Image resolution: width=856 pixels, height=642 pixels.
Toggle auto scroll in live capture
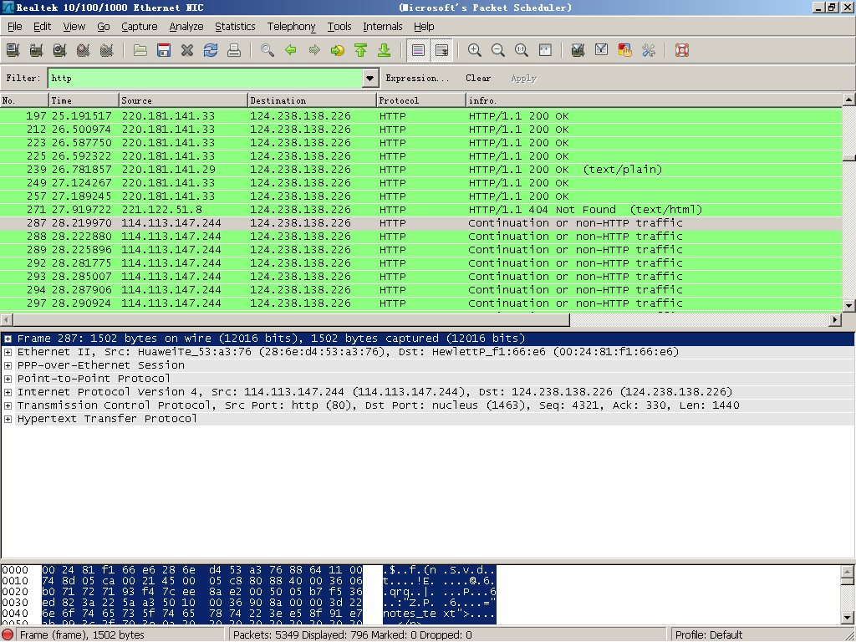[441, 50]
